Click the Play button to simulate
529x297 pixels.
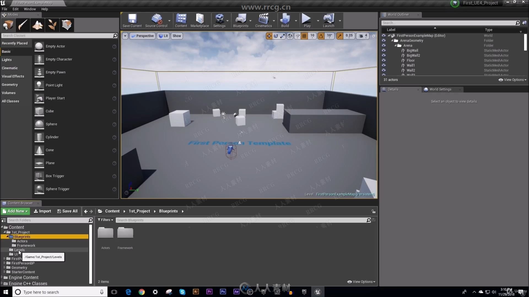click(x=307, y=20)
